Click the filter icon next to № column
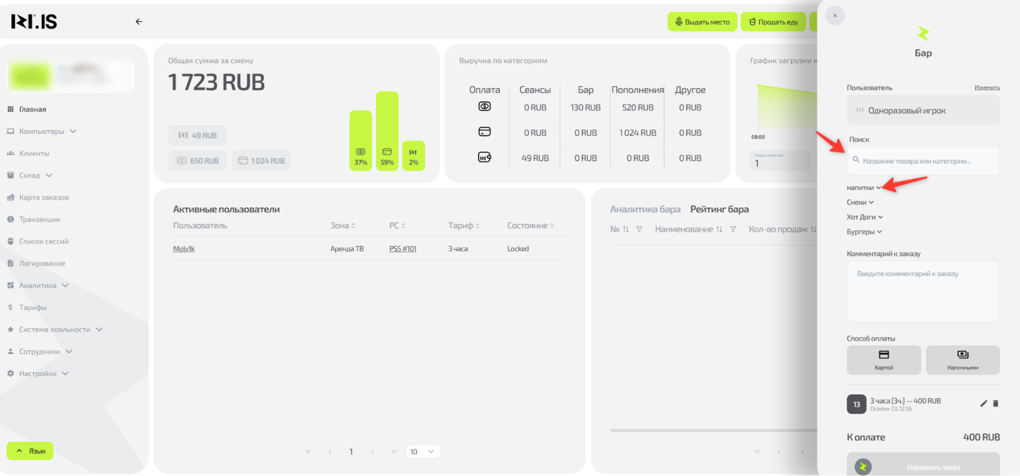 point(639,229)
